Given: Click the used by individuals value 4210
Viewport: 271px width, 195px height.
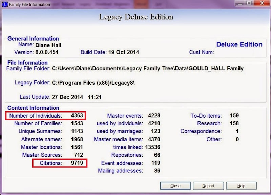Looking at the screenshot, I should click(x=154, y=123).
